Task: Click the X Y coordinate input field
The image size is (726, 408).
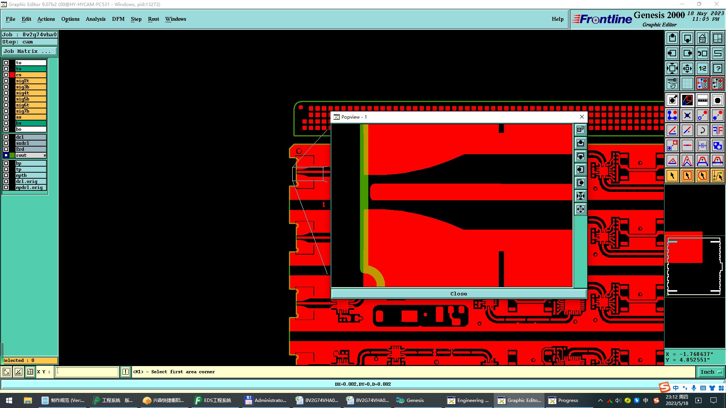Action: pos(87,372)
